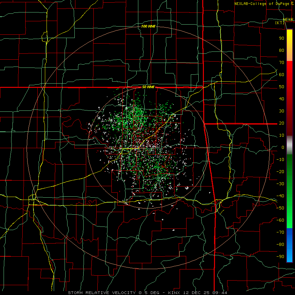The width and height of the screenshot is (295, 295).
Task: Click the 10 value on the velocity scale
Action: tap(282, 135)
